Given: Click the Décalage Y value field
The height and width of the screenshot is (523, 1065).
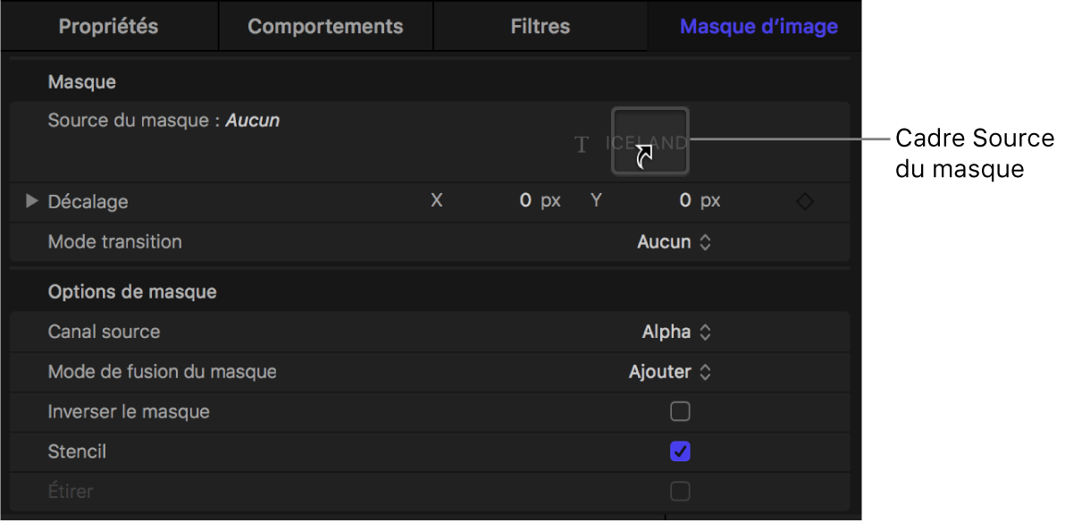Looking at the screenshot, I should (x=684, y=201).
